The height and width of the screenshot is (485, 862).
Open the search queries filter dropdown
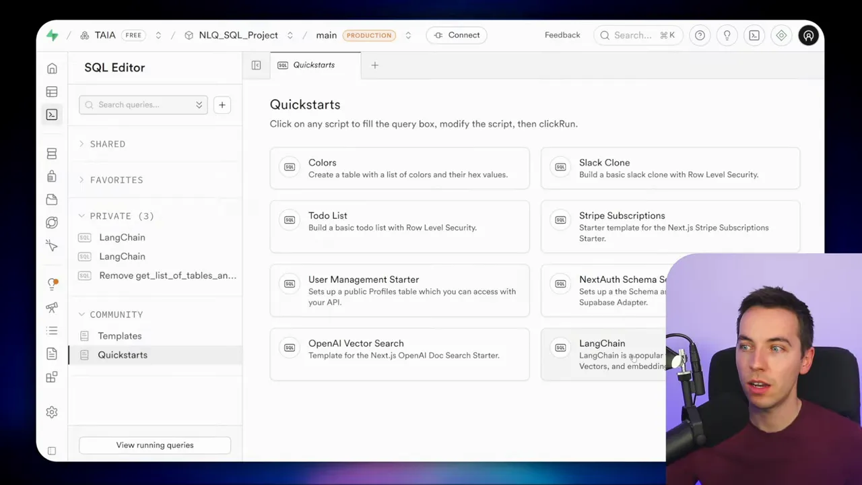pyautogui.click(x=199, y=104)
